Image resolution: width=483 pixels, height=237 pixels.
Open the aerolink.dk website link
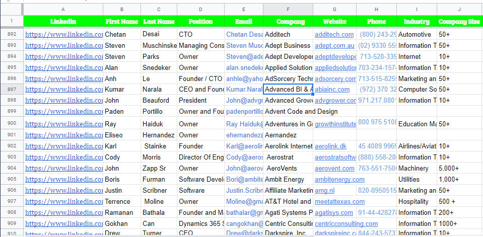click(x=330, y=146)
